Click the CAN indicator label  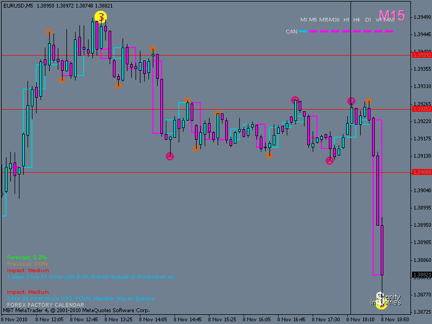292,32
